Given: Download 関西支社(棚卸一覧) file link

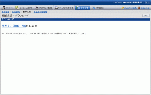Looking at the screenshot, I should click(x=14, y=26).
